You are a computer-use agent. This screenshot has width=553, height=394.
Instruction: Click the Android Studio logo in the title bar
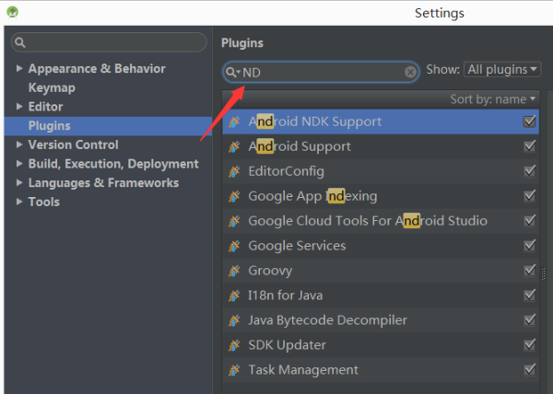click(12, 12)
